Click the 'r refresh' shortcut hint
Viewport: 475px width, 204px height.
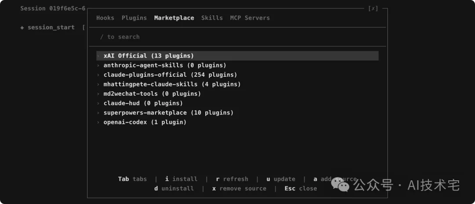pos(232,179)
